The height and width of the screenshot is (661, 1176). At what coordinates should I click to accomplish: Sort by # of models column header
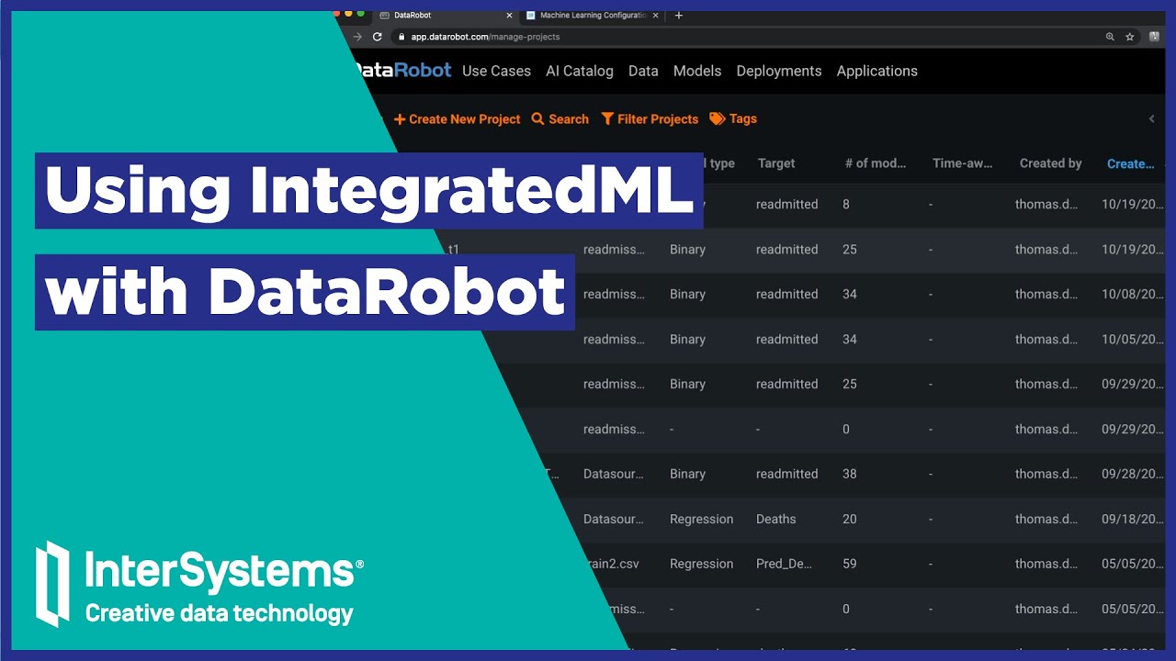876,163
